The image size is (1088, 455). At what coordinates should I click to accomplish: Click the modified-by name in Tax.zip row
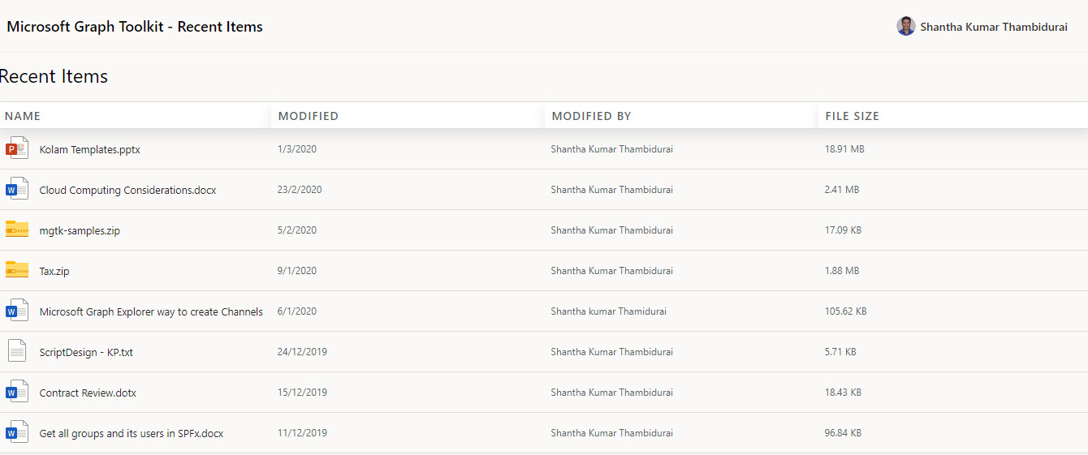611,271
